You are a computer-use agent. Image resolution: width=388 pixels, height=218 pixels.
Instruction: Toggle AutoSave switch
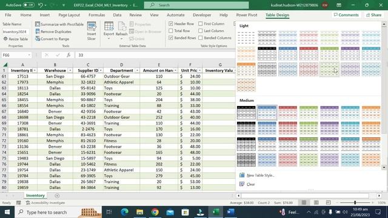click(28, 5)
